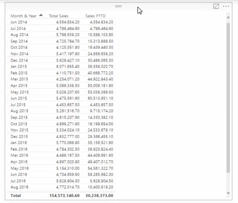Click Sales FYTD value 60,513,951.10

tap(100, 98)
